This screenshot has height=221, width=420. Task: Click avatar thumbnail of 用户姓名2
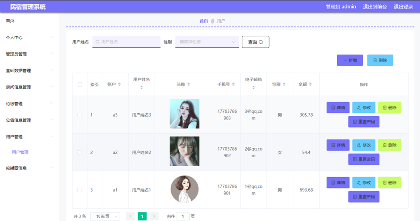184,151
